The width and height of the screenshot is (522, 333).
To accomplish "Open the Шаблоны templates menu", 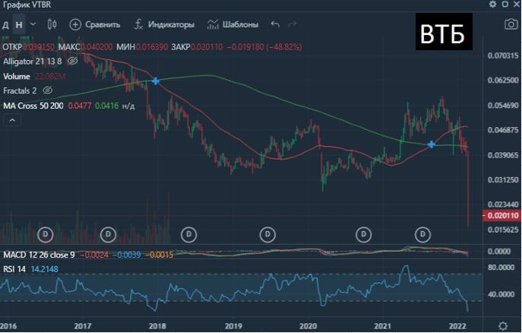I will (x=233, y=24).
